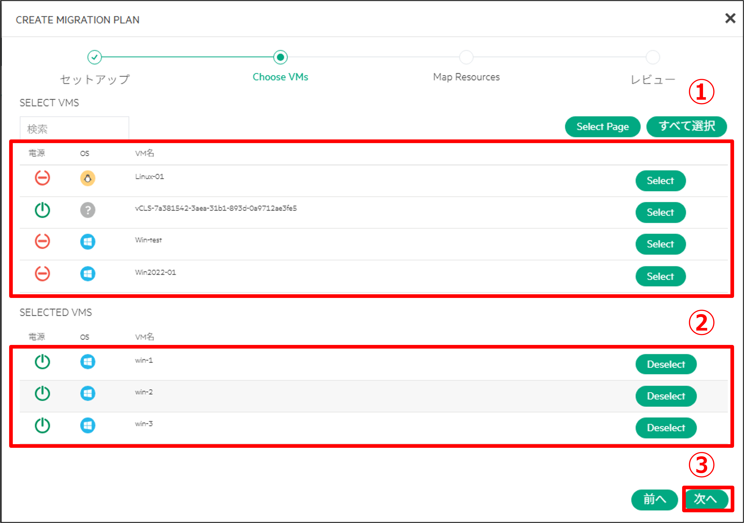Click the Windows OS icon for Win-test
This screenshot has width=744, height=523.
tap(87, 242)
